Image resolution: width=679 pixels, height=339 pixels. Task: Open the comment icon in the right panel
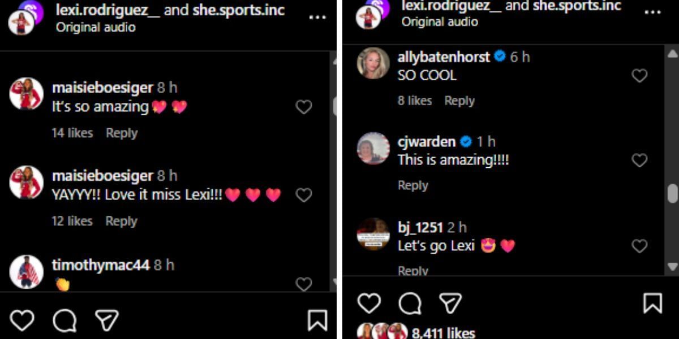click(410, 303)
